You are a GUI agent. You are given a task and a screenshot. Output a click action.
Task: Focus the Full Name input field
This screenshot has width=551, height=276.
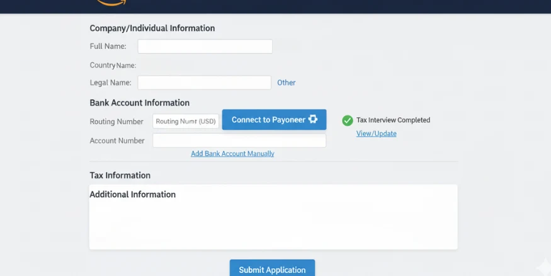click(x=205, y=46)
